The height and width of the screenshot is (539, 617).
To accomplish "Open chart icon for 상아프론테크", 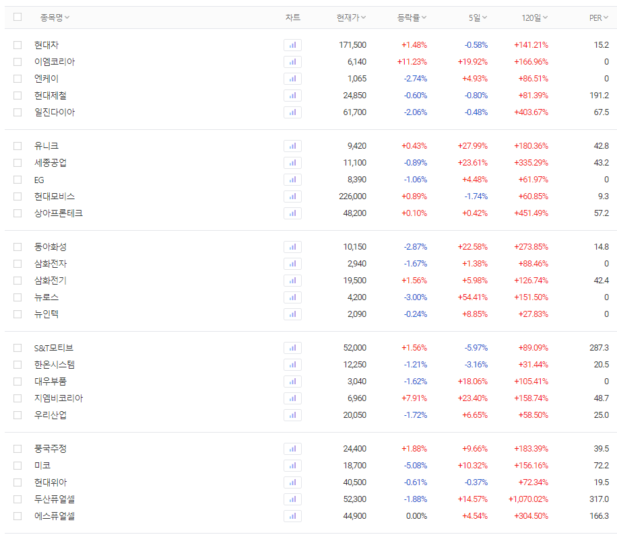I will (x=292, y=213).
